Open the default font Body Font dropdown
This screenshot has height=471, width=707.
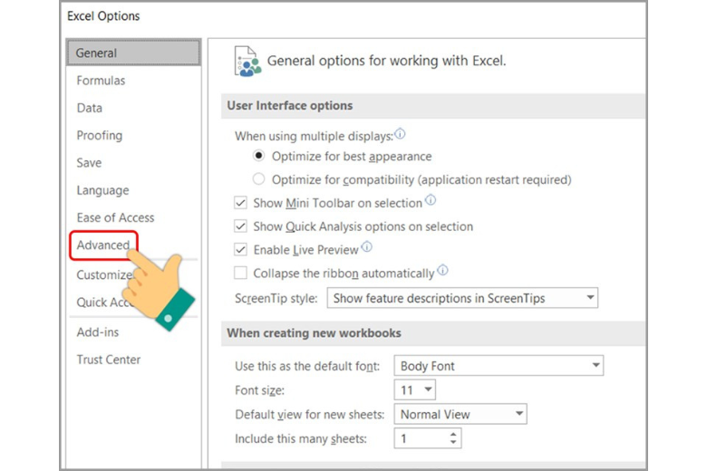(499, 366)
